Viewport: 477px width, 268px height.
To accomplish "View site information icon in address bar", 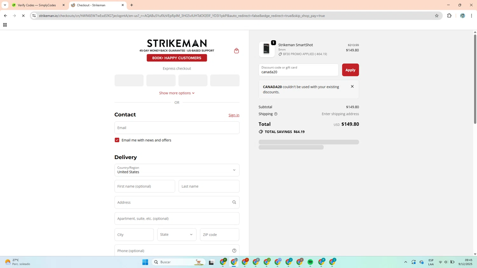I will (34, 16).
